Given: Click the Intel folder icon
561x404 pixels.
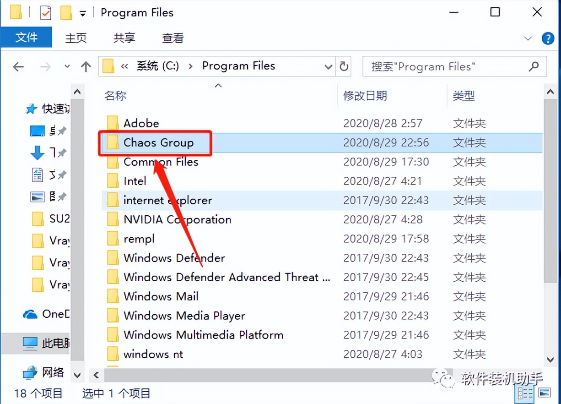Looking at the screenshot, I should (x=113, y=181).
